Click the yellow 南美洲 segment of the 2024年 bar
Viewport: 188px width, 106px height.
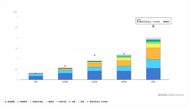pos(124,59)
